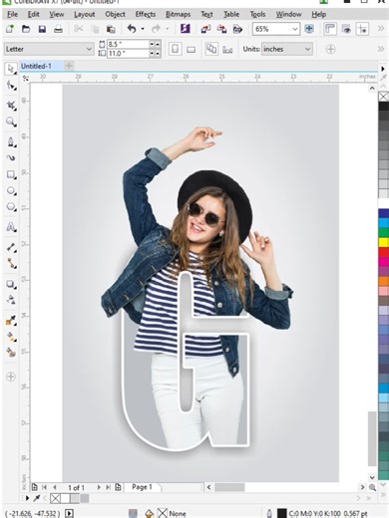This screenshot has height=518, width=389.
Task: Click the No Color swatch atop palette
Action: click(383, 97)
